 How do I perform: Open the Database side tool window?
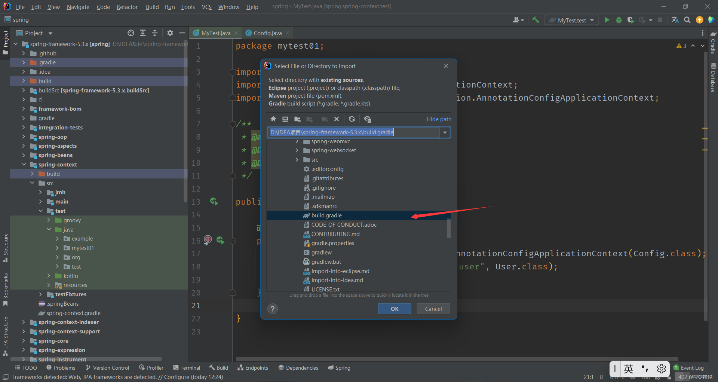click(713, 78)
